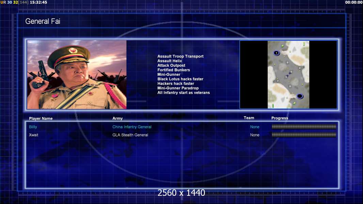Click Xwait's loading progress bar
This screenshot has width=363, height=204.
pyautogui.click(x=304, y=135)
